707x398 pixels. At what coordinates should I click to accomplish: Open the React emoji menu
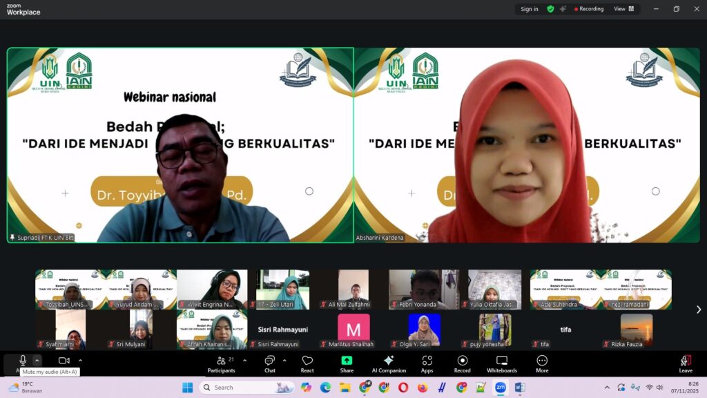click(307, 364)
